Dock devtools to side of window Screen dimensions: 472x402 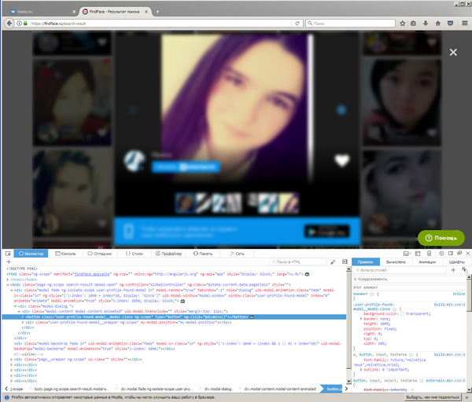tap(451, 254)
